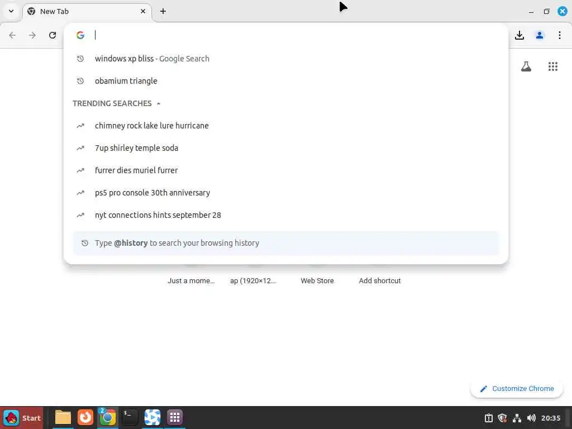
Task: Close the New Tab tab
Action: click(x=143, y=11)
